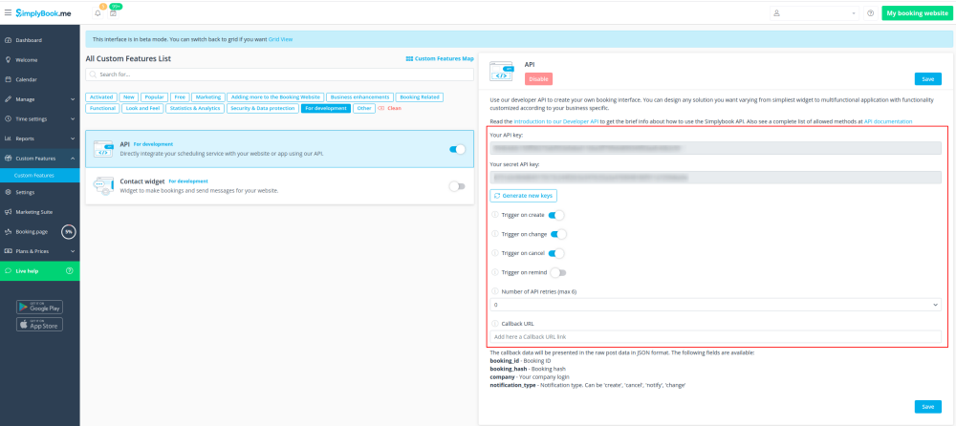Viewport: 956px width, 426px height.
Task: Click the Callback URL input field
Action: pyautogui.click(x=715, y=337)
